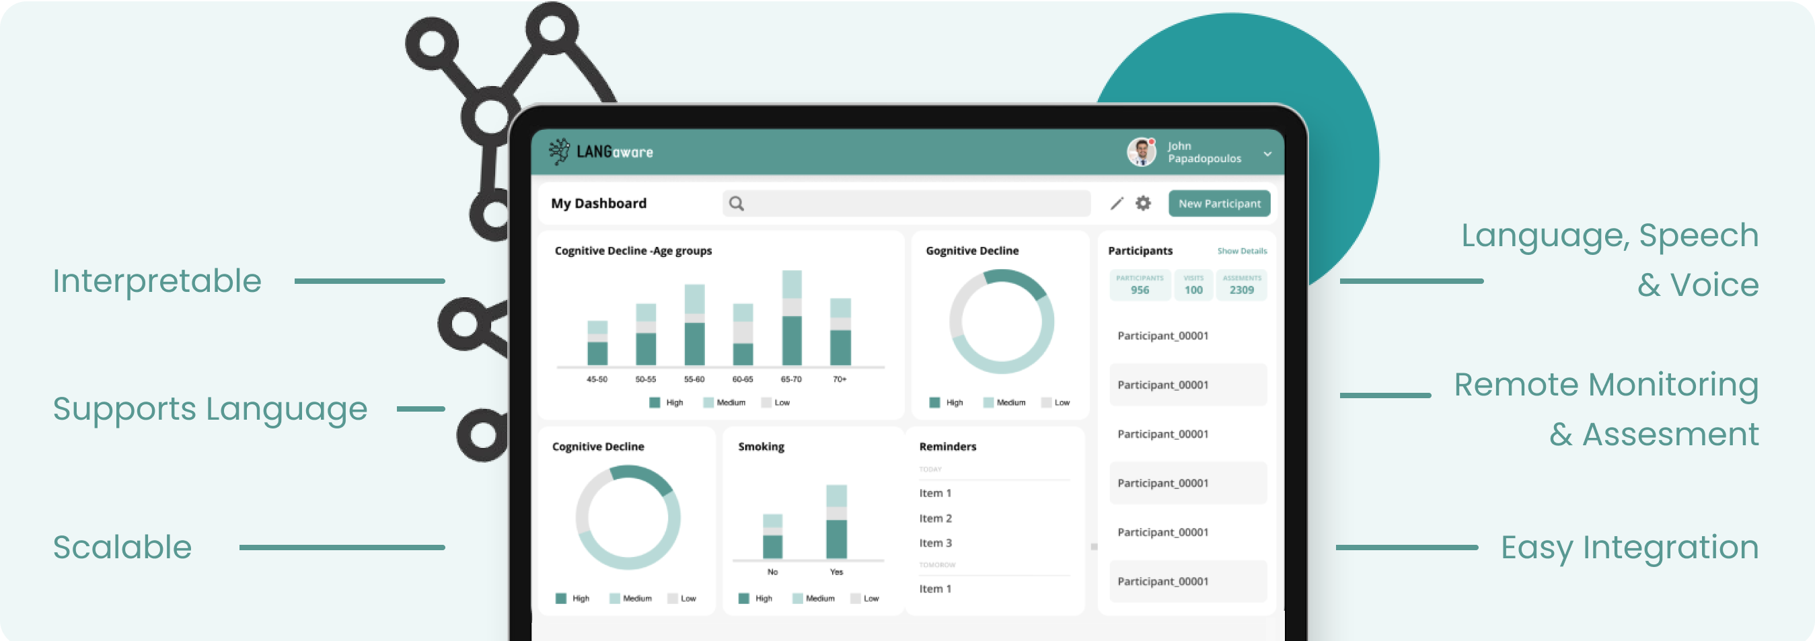
Task: Click the 45-50 age group bar
Action: pos(597,343)
